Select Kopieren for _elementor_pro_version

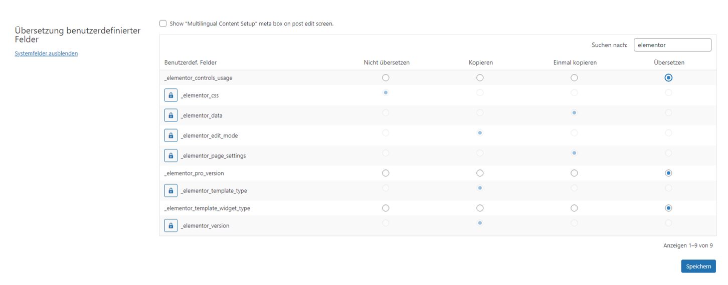(480, 173)
